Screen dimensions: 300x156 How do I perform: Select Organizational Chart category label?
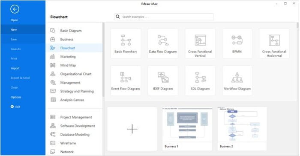click(76, 74)
